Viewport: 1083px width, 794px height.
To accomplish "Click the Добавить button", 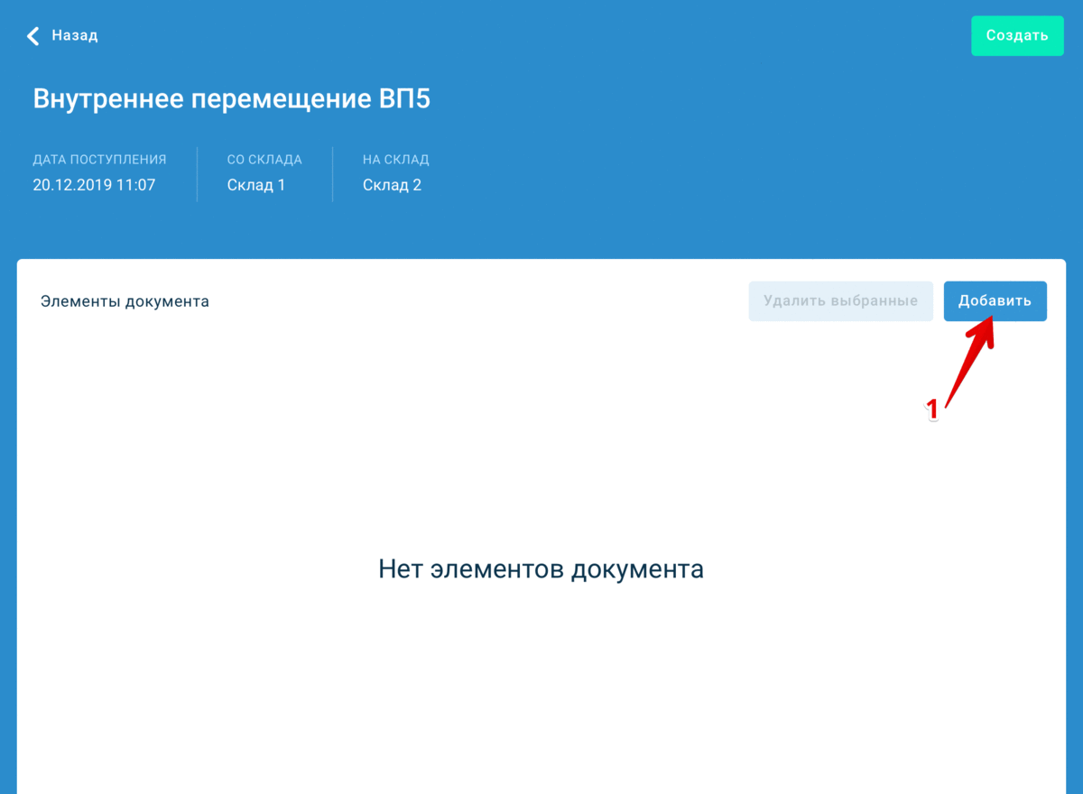I will (995, 301).
